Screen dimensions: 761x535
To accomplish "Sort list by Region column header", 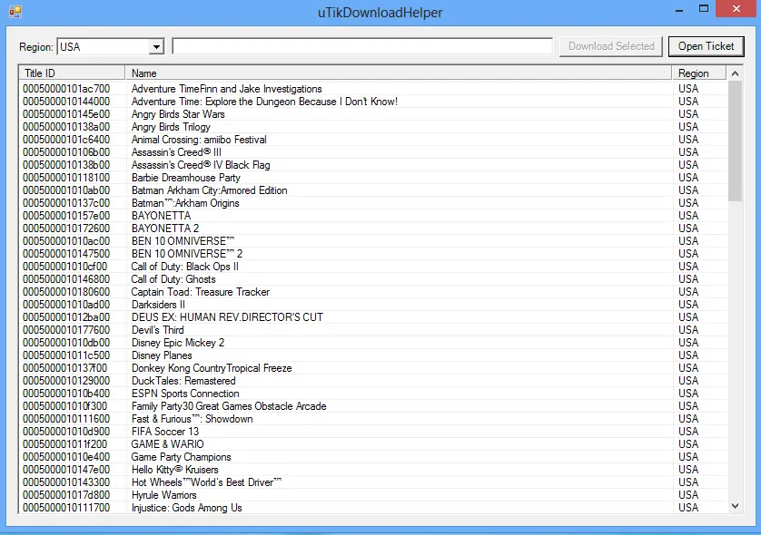I will [699, 73].
